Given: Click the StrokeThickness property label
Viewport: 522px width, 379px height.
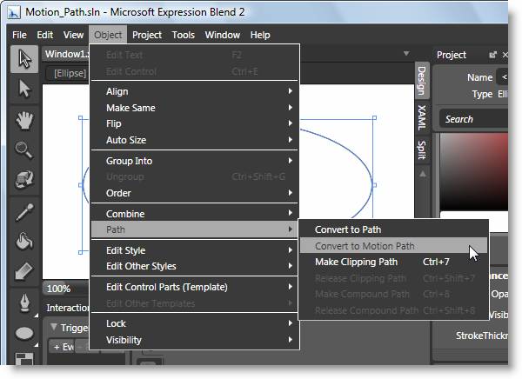Looking at the screenshot, I should point(482,336).
